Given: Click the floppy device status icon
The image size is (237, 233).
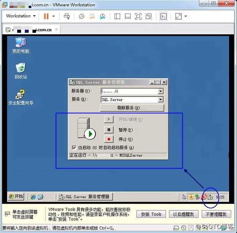Looking at the screenshot, I should (x=191, y=228).
